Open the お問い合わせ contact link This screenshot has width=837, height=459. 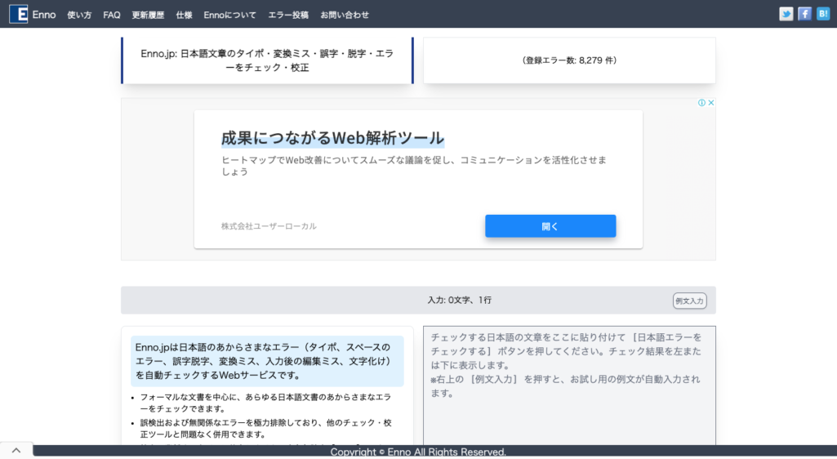[x=345, y=15]
